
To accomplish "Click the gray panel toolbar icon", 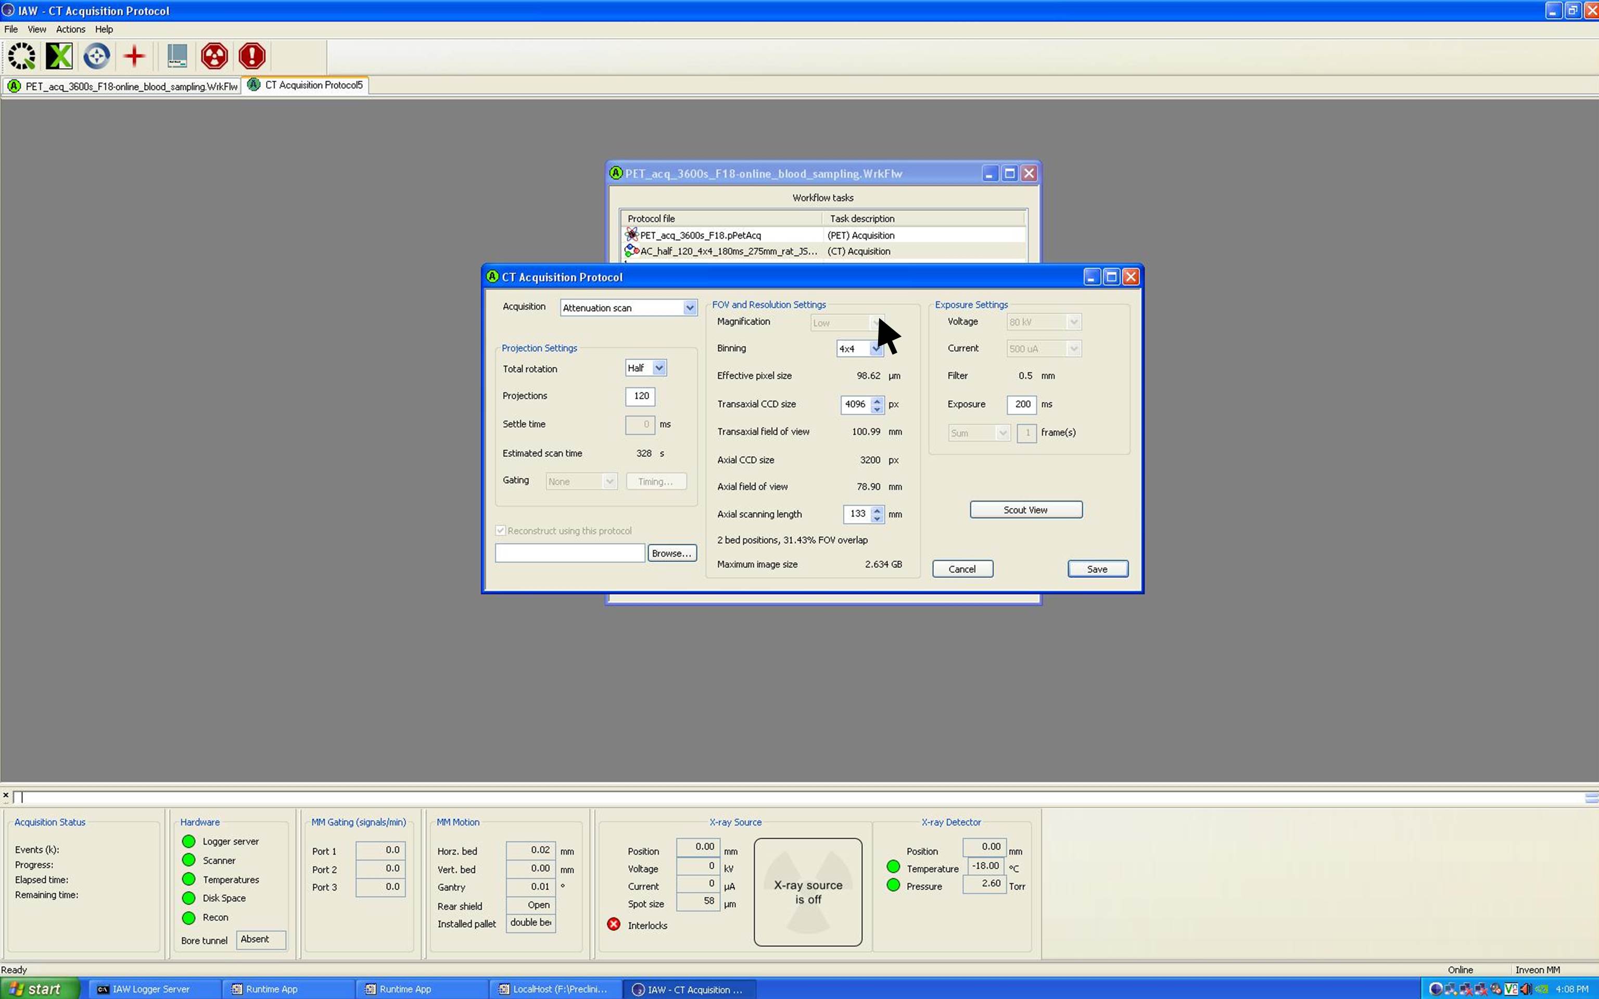I will [x=176, y=56].
